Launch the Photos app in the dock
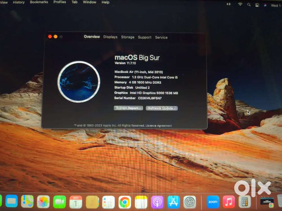Image resolution: width=282 pixels, height=211 pixels. tap(43, 201)
